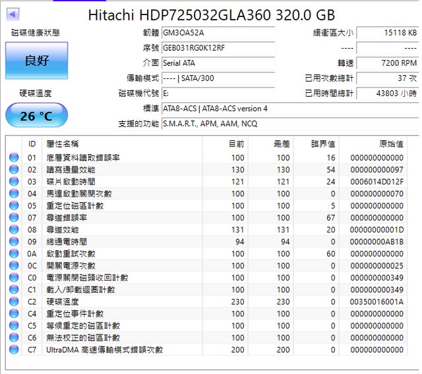Viewport: 422px width, 374px height.
Task: Click the blue status orb for ID 01
Action: click(14, 158)
